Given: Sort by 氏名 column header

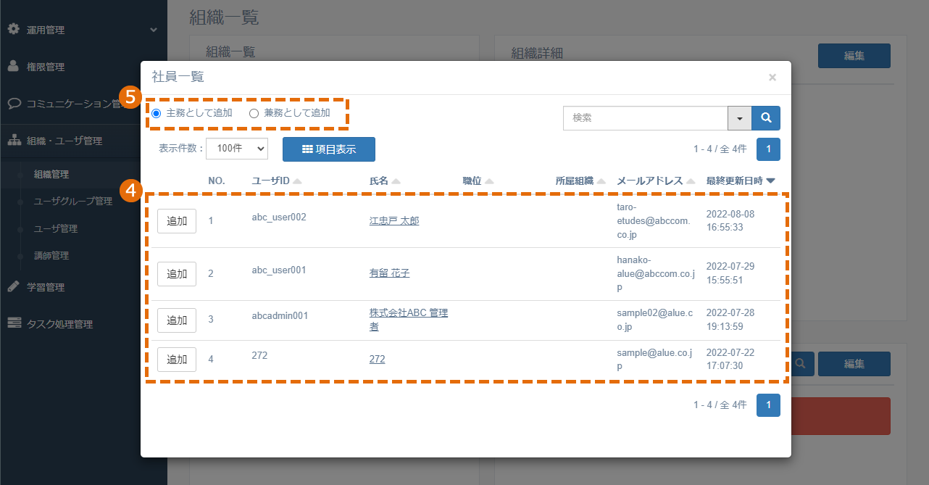Looking at the screenshot, I should [385, 181].
